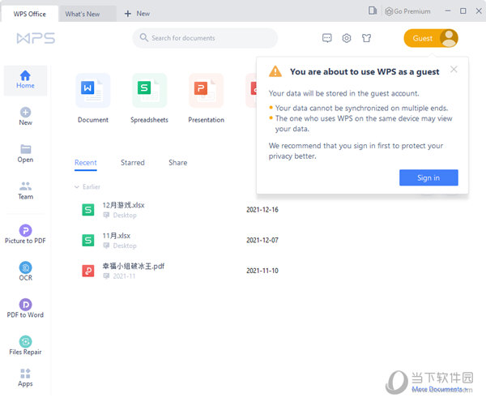Open the Team section
The height and width of the screenshot is (406, 486).
[x=25, y=190]
